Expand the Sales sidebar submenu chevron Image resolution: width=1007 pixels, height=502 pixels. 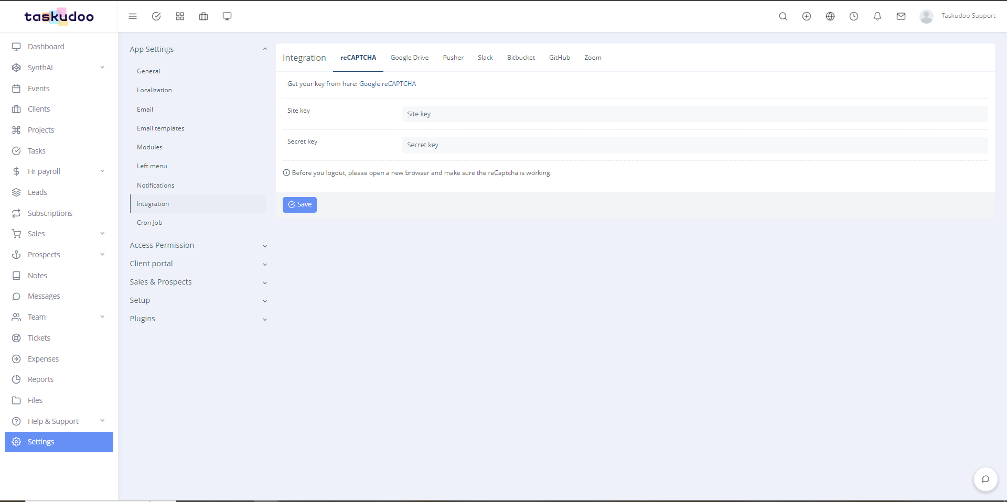(x=102, y=233)
